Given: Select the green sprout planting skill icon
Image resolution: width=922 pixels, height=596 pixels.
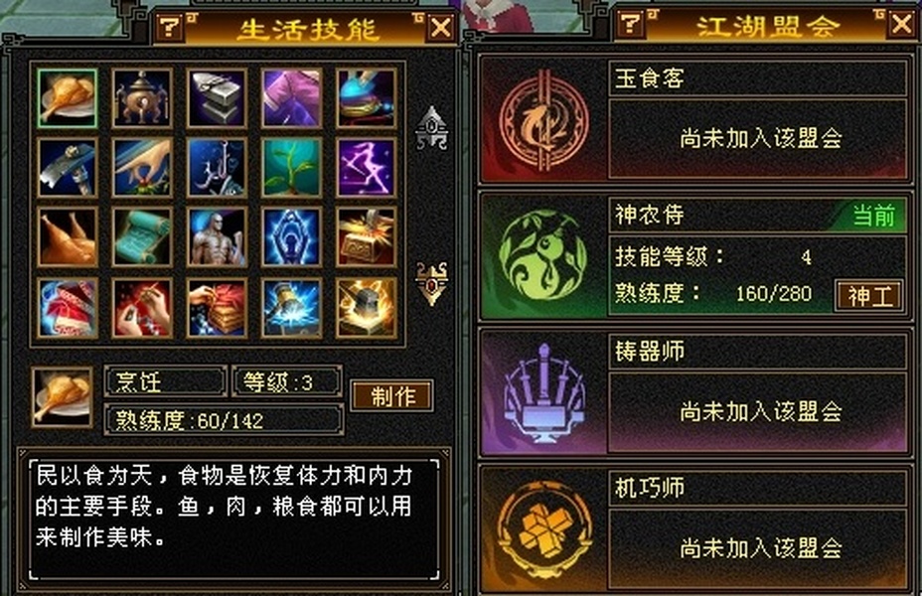Looking at the screenshot, I should [292, 168].
